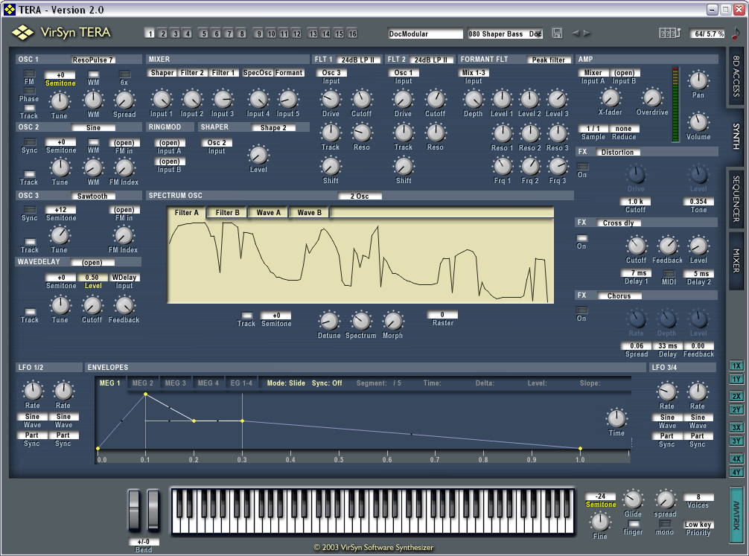Select the EG 1-4 envelope tab
Image resolution: width=749 pixels, height=556 pixels.
click(x=241, y=383)
